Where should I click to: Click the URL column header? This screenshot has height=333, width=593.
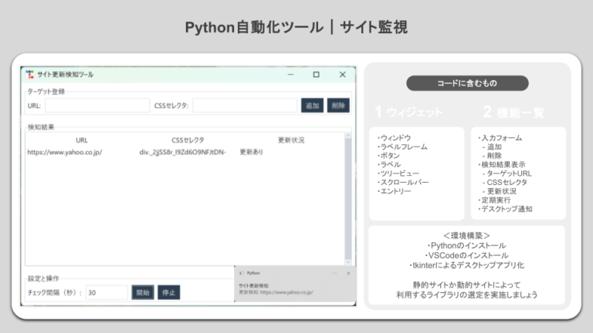tap(82, 140)
